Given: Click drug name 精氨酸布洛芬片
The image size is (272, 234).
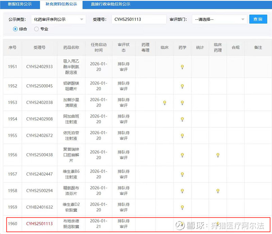Looking at the screenshot, I should 71,191.
